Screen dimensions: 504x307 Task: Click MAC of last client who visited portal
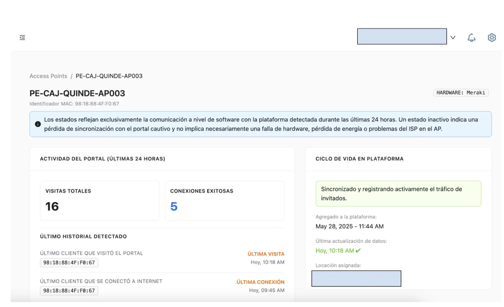69,262
